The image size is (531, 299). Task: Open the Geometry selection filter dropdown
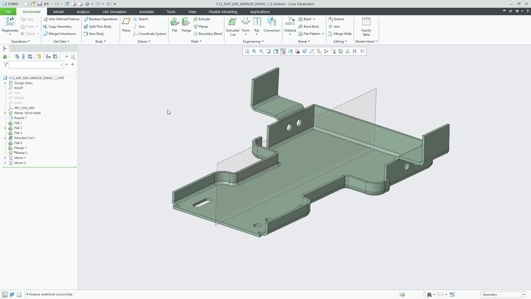(524, 294)
